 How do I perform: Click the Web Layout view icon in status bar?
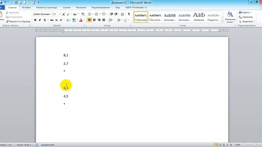224,145
